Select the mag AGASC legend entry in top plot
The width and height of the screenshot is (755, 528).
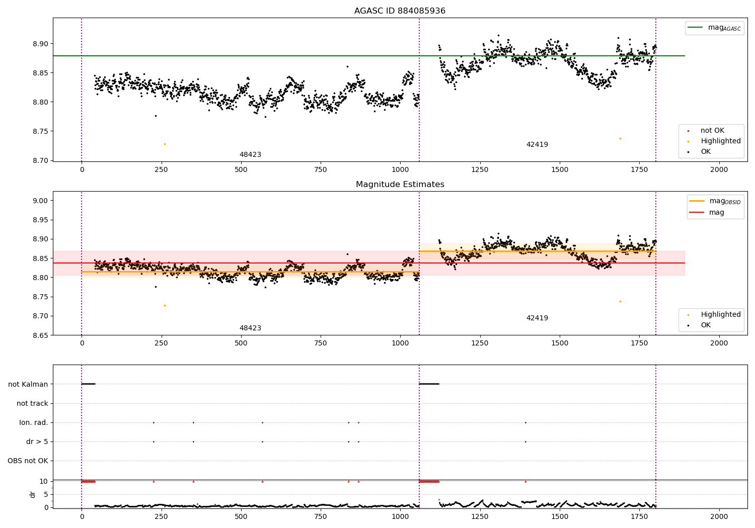point(714,28)
